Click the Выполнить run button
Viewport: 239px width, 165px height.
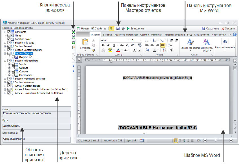pyautogui.click(x=136, y=29)
